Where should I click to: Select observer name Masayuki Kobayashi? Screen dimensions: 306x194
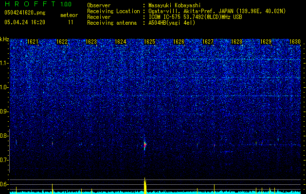175,5
